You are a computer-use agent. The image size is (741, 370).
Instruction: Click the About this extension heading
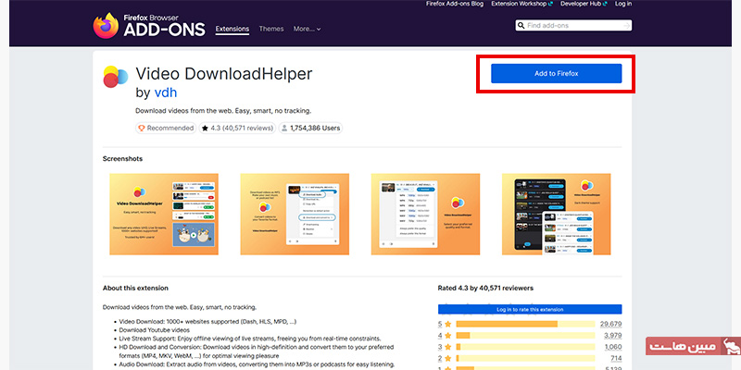pyautogui.click(x=135, y=288)
